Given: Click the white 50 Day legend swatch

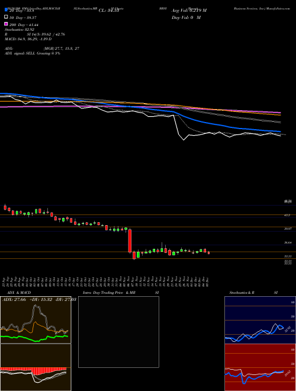Looking at the screenshot, I should 6,17.
